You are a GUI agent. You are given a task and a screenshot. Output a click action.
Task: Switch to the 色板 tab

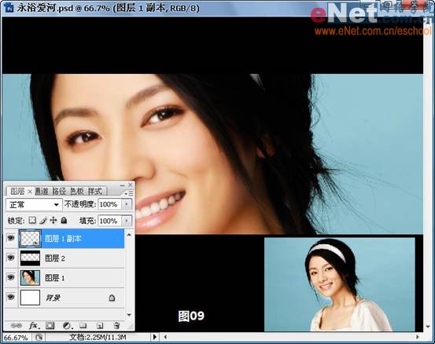tap(77, 191)
